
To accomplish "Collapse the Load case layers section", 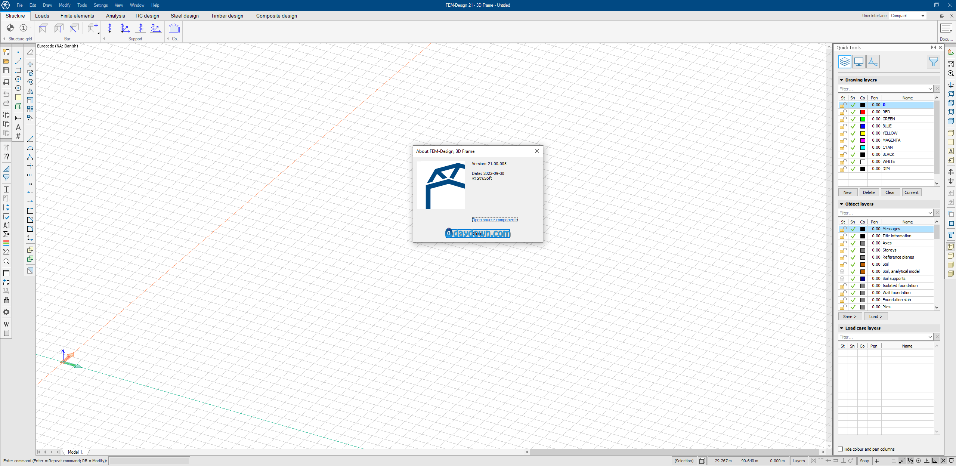I will pyautogui.click(x=842, y=328).
